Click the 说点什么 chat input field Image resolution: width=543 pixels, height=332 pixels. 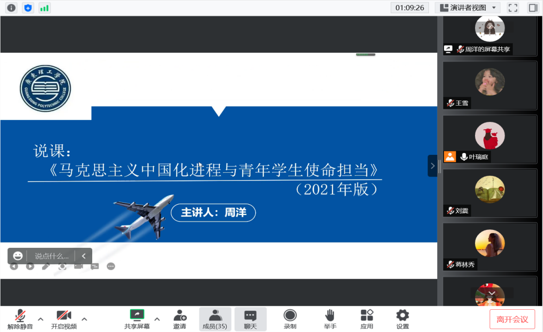(x=52, y=256)
